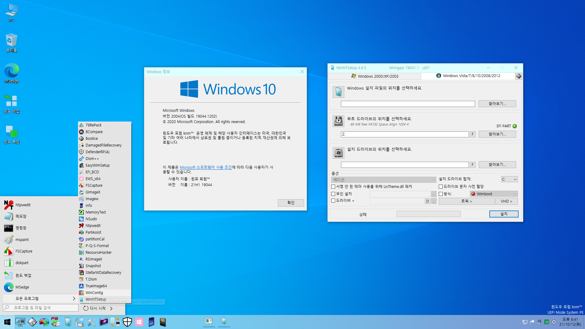The width and height of the screenshot is (585, 329).
Task: Check the 무인 설치 checkbox
Action: [333, 194]
